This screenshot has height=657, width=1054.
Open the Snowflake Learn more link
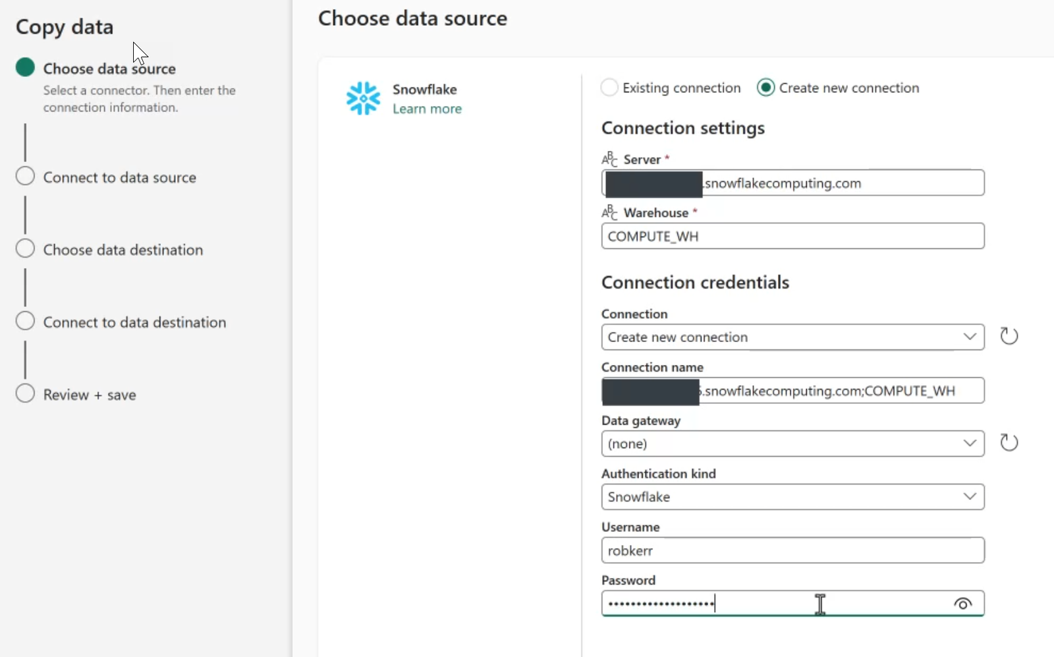pyautogui.click(x=426, y=109)
